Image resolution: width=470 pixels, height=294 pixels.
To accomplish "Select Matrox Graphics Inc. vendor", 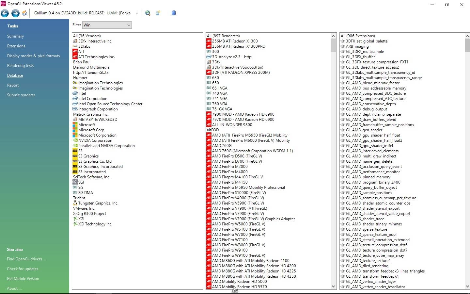I will pyautogui.click(x=91, y=114).
